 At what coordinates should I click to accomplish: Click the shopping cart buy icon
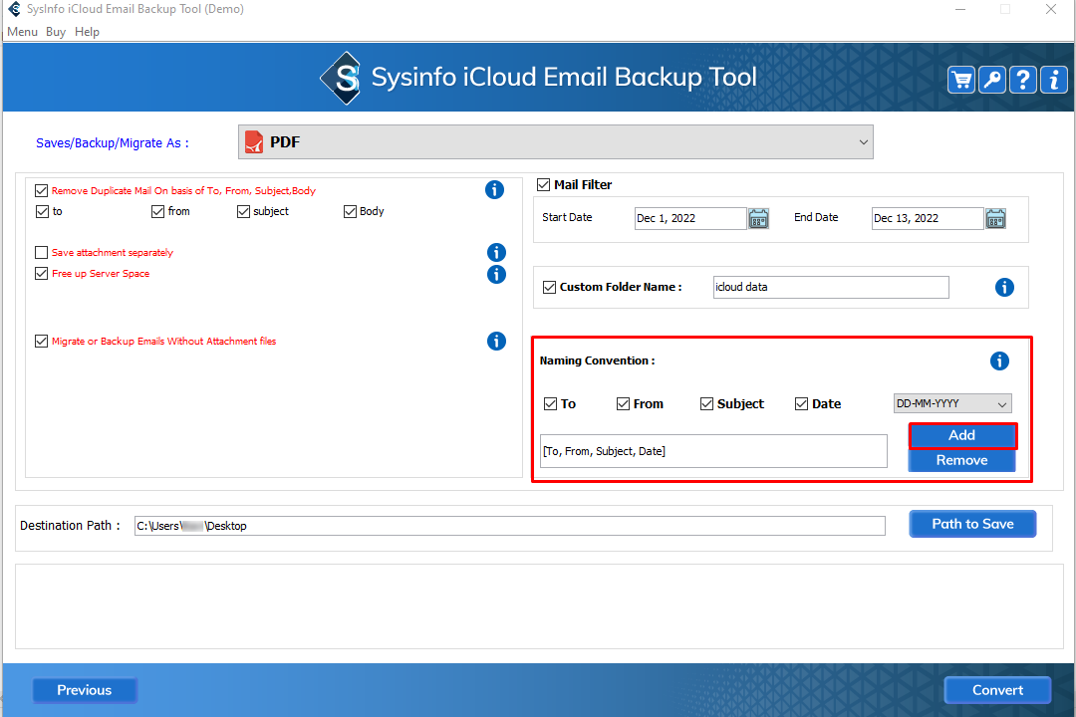[x=960, y=81]
